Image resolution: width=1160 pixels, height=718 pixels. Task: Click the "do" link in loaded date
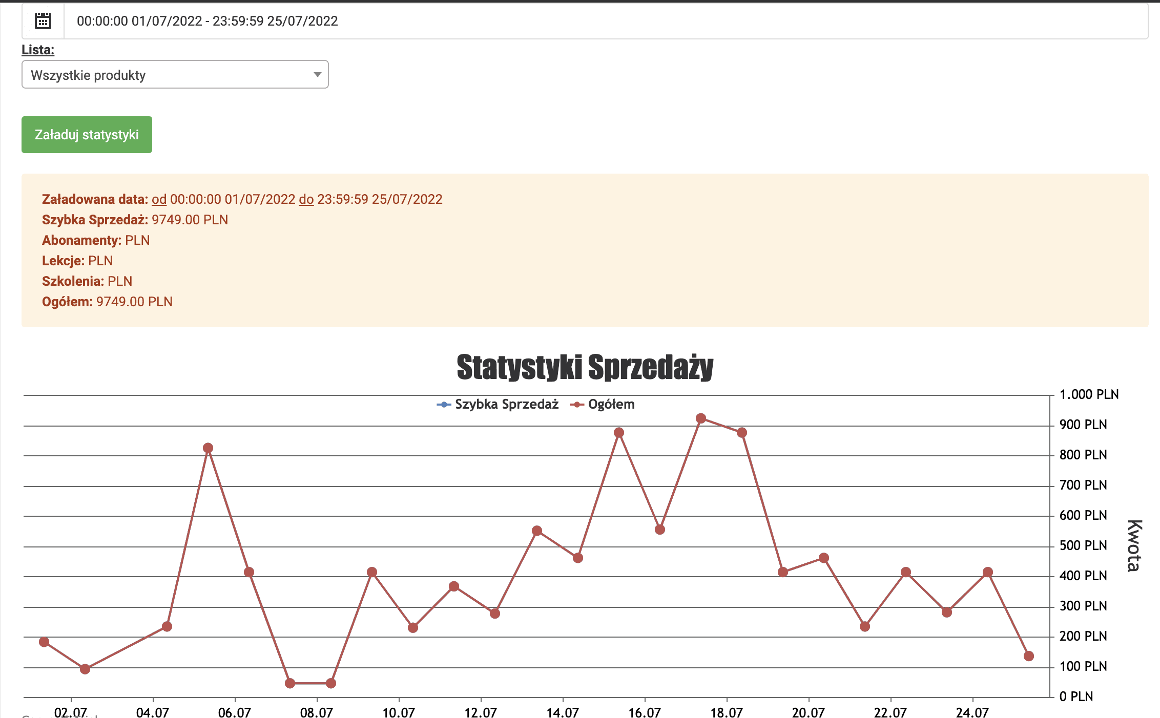[306, 199]
